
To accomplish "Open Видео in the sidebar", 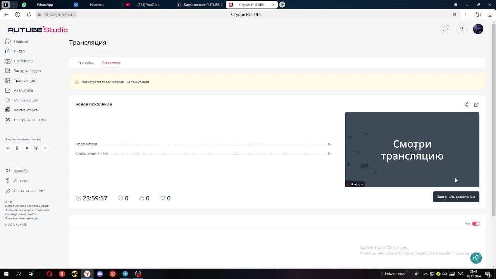I will pyautogui.click(x=19, y=51).
